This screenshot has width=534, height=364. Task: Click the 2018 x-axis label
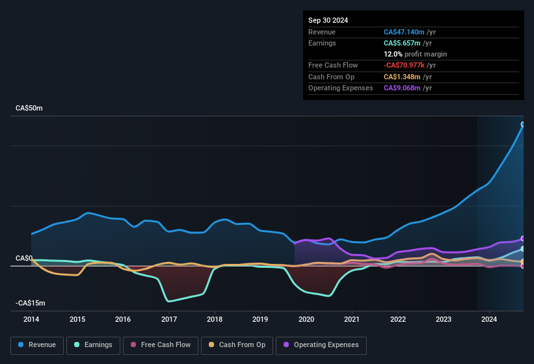[x=215, y=319]
